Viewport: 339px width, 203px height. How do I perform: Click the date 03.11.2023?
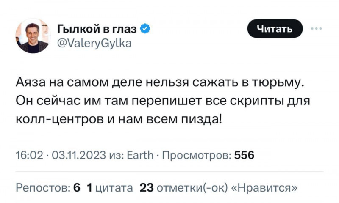click(79, 155)
